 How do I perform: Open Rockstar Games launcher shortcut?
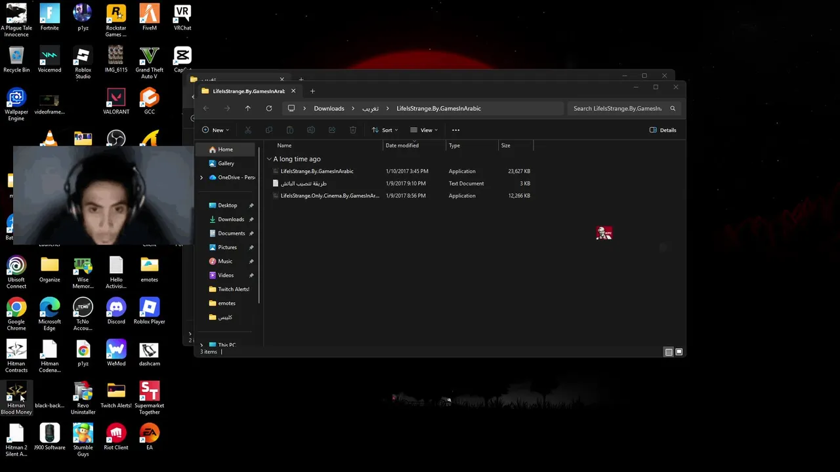(116, 21)
